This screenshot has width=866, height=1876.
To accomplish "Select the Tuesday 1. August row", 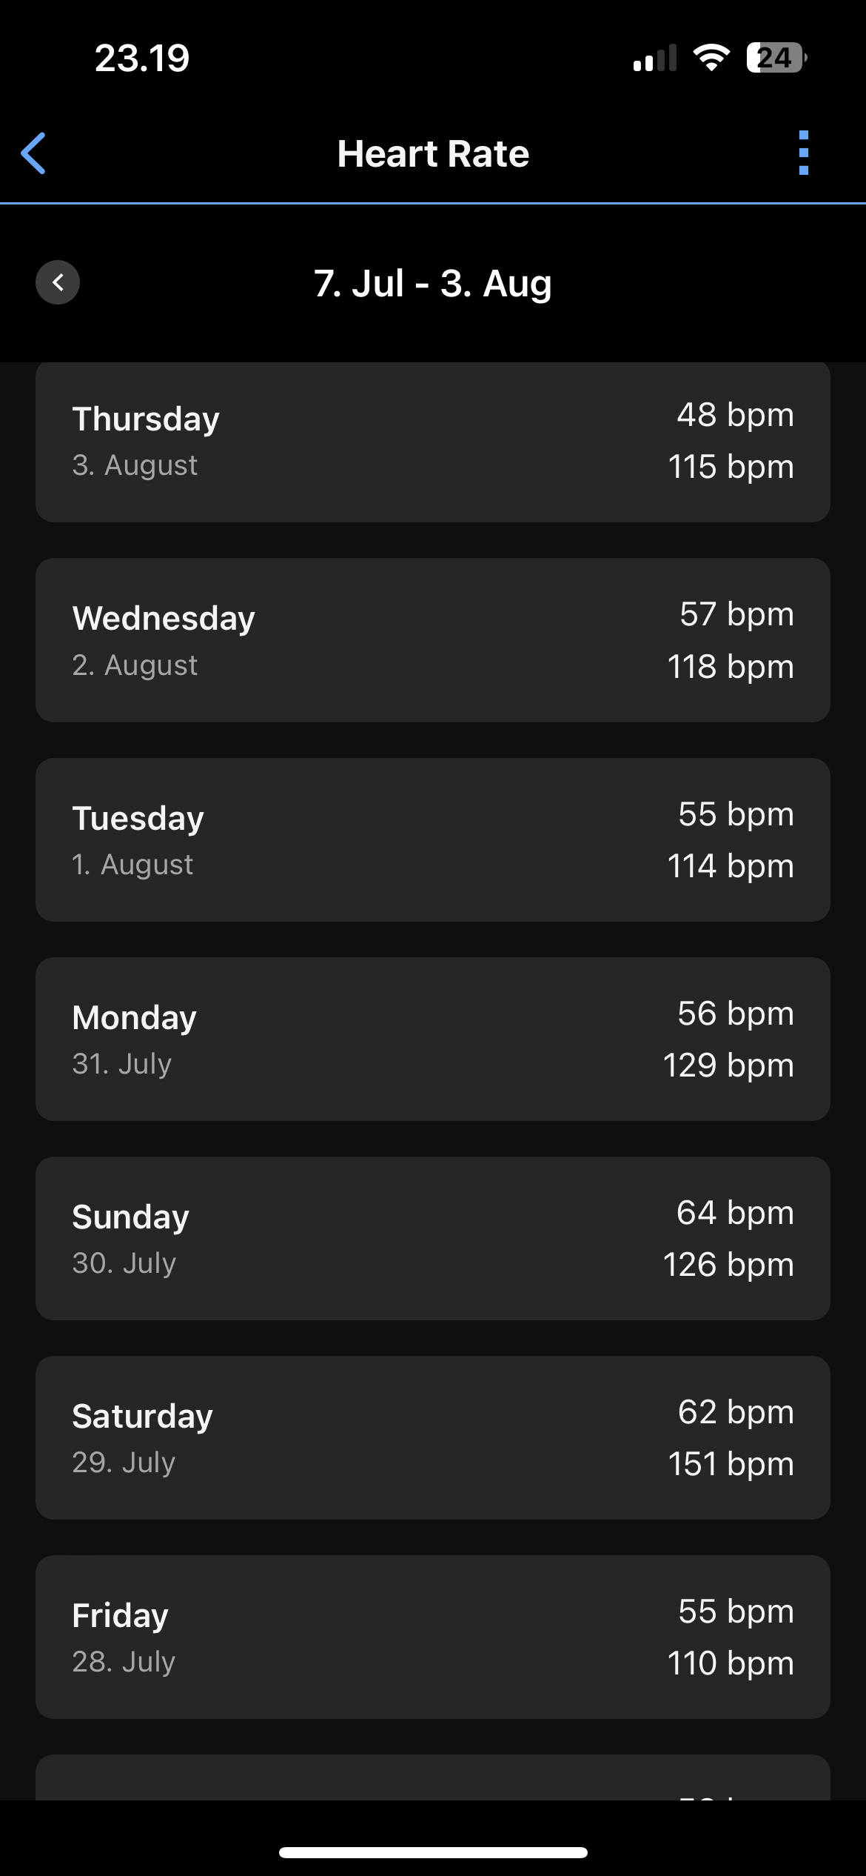I will click(433, 839).
